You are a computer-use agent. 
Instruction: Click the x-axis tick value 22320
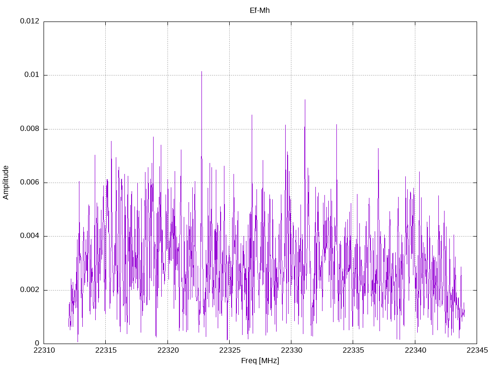[168, 350]
